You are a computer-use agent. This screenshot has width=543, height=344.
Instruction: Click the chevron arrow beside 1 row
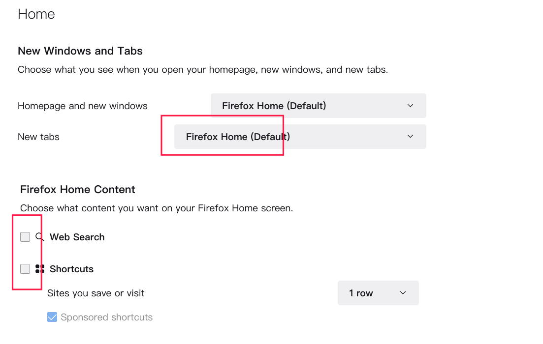pyautogui.click(x=403, y=293)
